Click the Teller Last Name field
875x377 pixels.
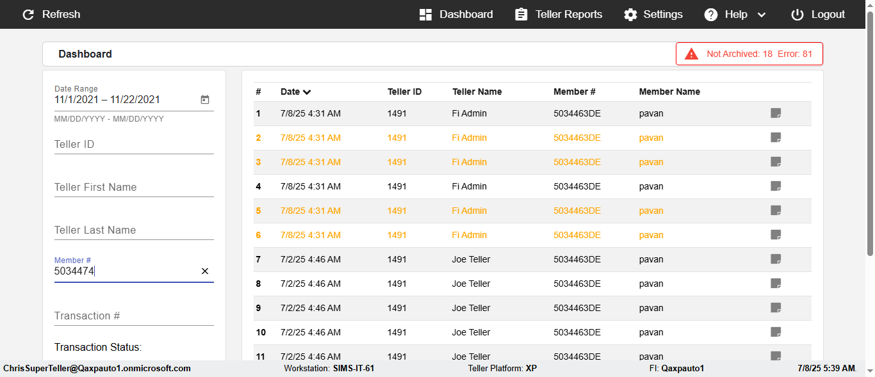pyautogui.click(x=133, y=230)
